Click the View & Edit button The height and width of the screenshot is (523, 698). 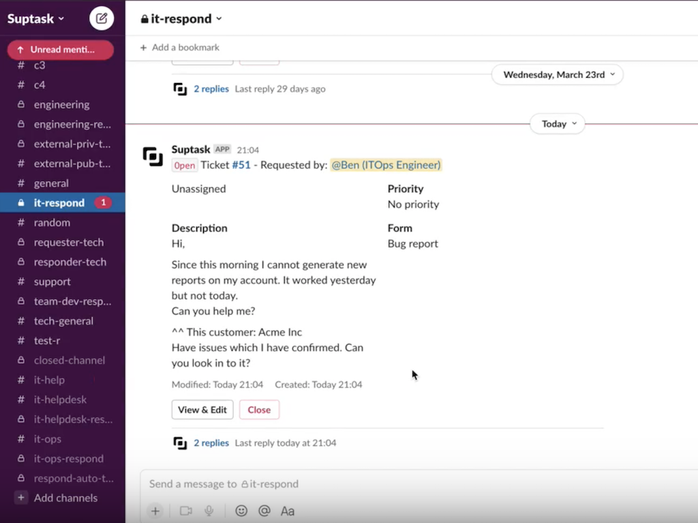202,410
